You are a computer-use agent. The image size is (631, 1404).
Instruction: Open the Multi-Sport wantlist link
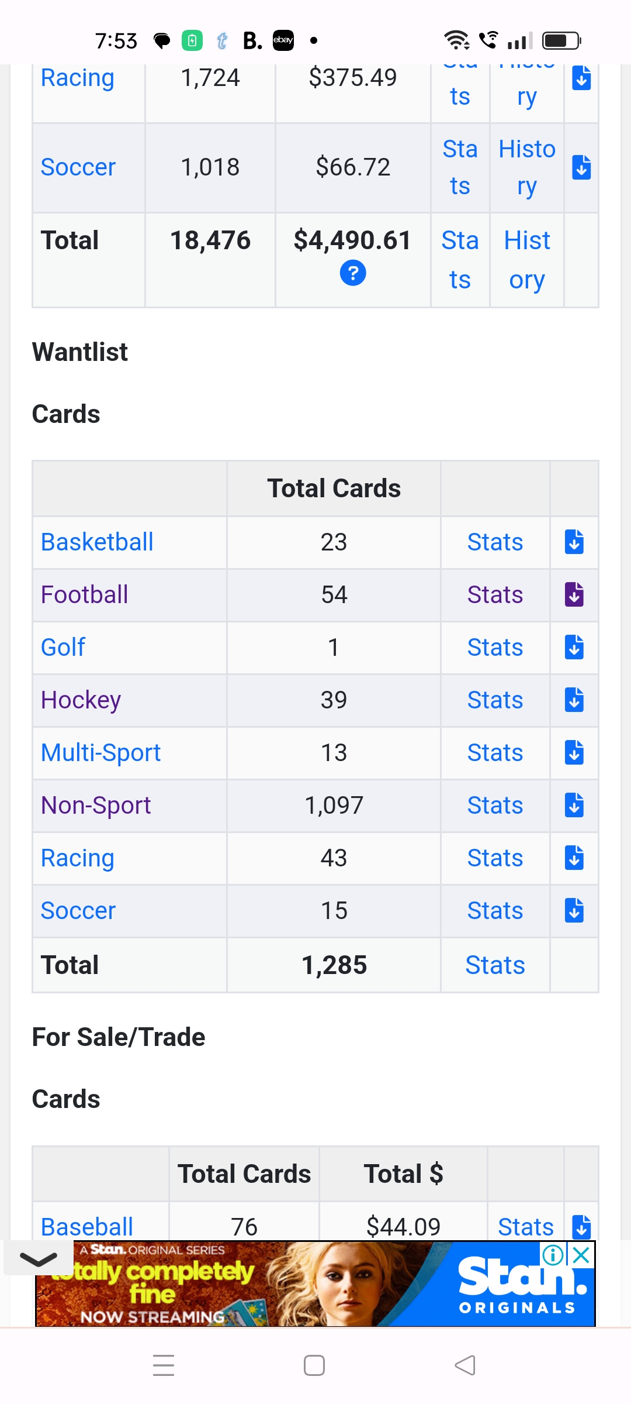point(100,752)
